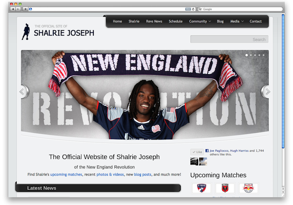
Task: Open the Home menu item
Action: [117, 21]
